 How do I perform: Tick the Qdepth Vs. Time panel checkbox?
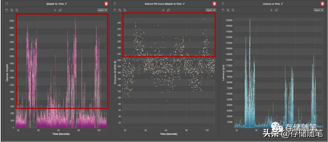tap(7, 4)
